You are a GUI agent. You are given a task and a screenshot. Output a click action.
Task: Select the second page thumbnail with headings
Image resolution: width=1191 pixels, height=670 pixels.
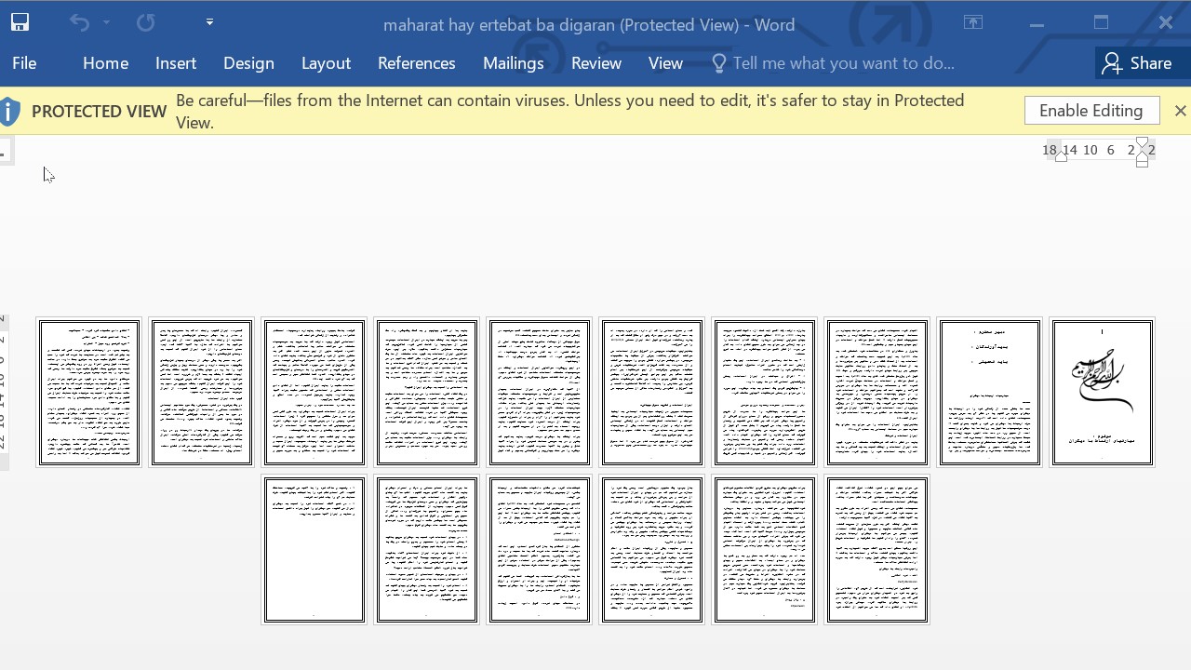989,392
